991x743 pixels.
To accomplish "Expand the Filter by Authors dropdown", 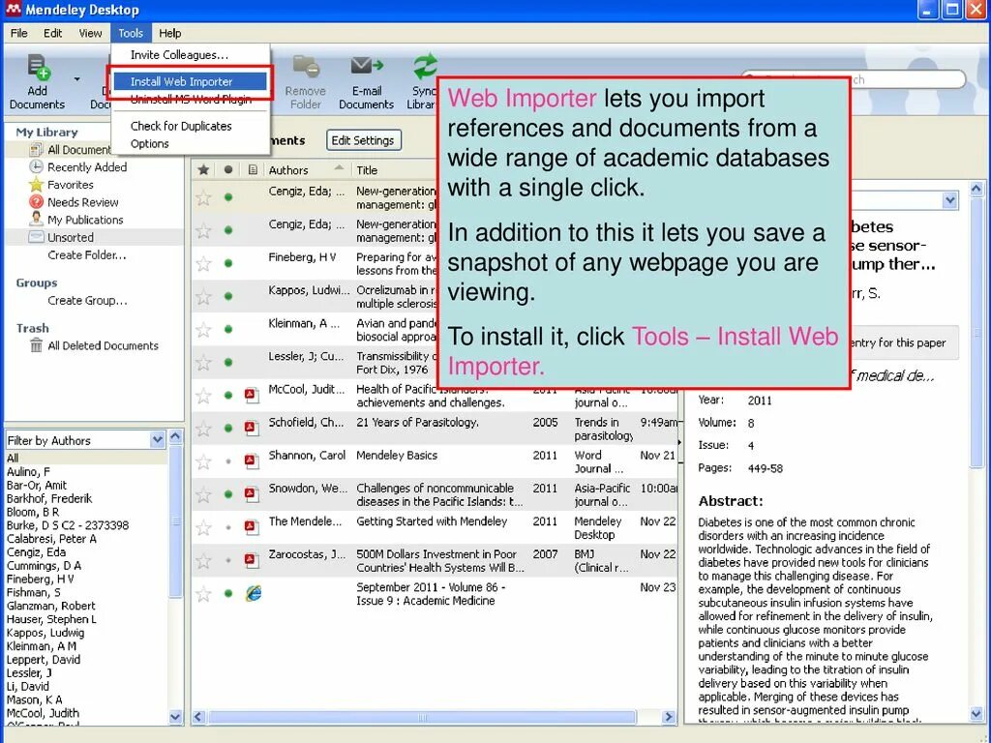I will click(158, 440).
